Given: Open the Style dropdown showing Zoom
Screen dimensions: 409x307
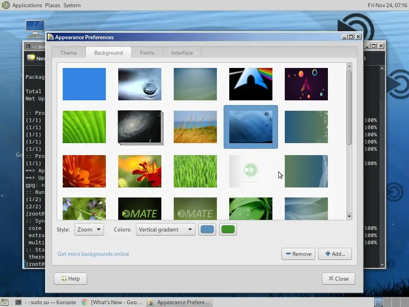Looking at the screenshot, I should pyautogui.click(x=89, y=229).
